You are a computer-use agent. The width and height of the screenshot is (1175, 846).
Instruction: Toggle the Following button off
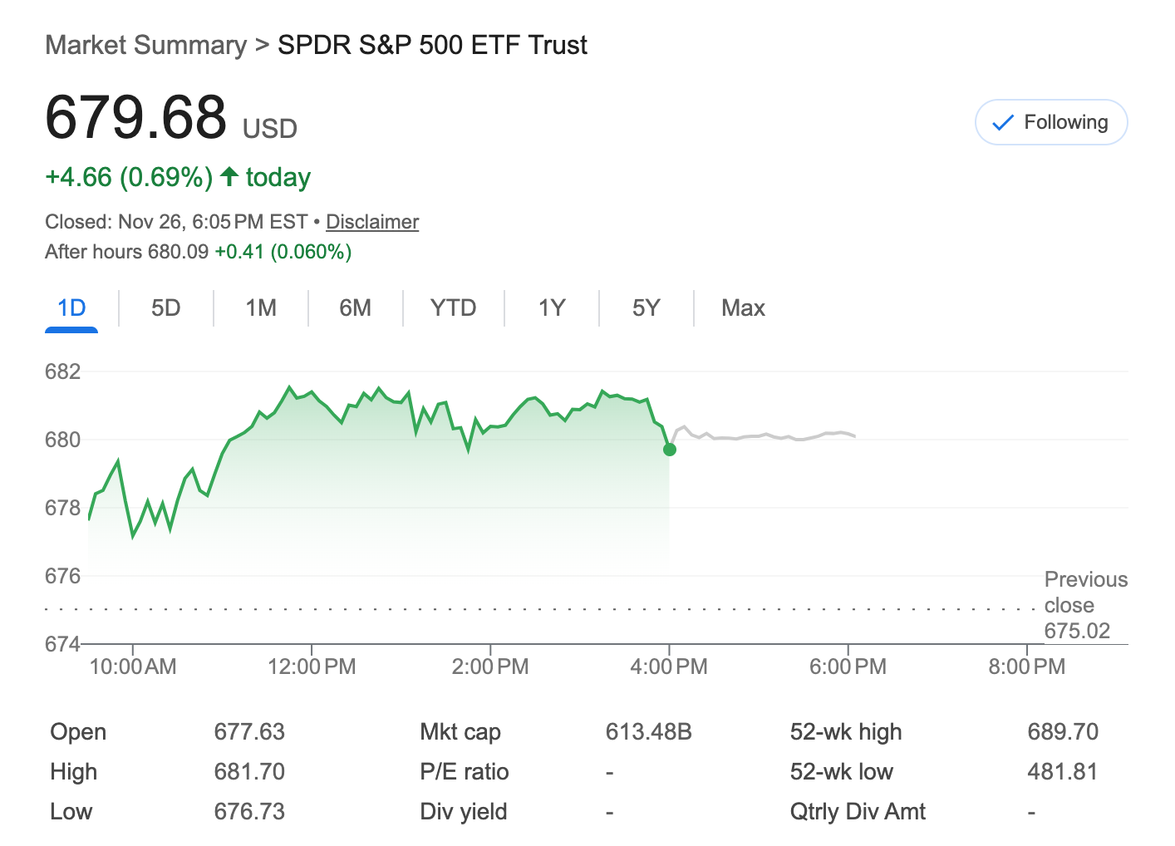pyautogui.click(x=1051, y=122)
